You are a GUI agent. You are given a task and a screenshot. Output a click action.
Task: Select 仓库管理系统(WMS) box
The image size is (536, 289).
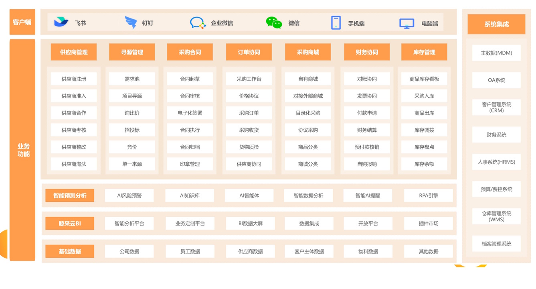point(496,216)
